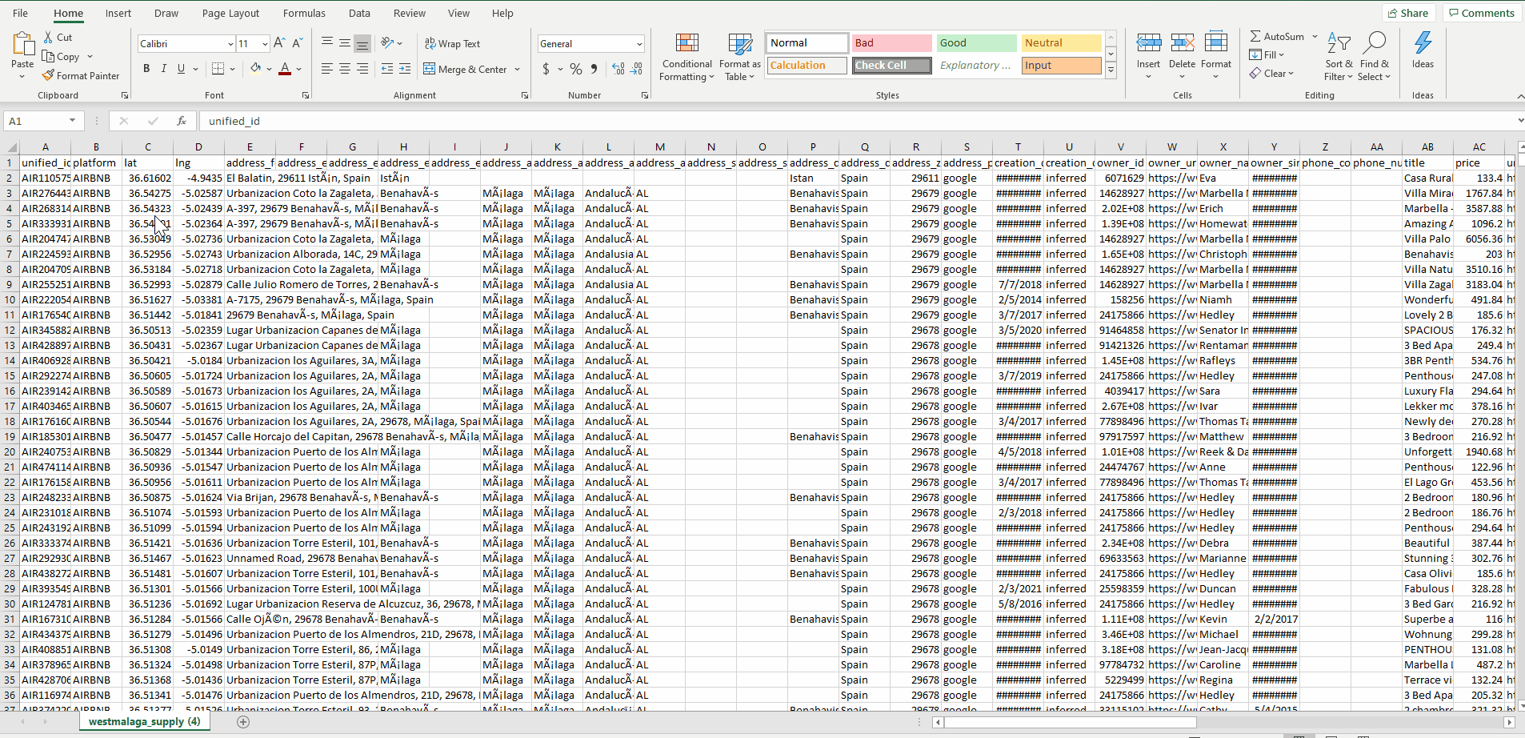Image resolution: width=1525 pixels, height=738 pixels.
Task: Apply the Check Cell style
Action: tap(891, 66)
